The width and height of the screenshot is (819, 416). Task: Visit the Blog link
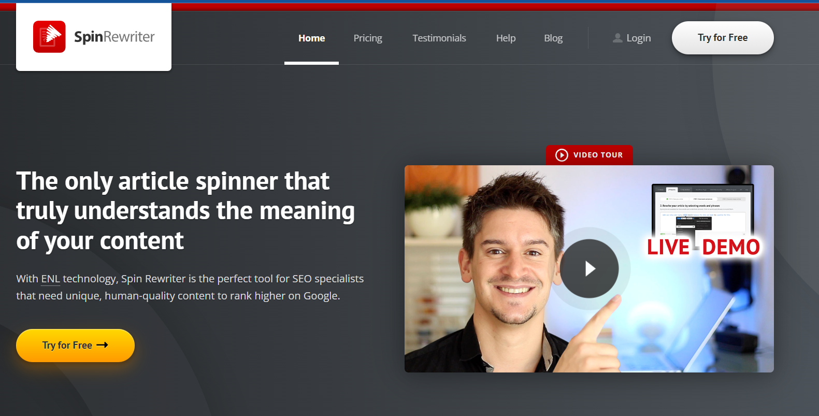click(553, 38)
